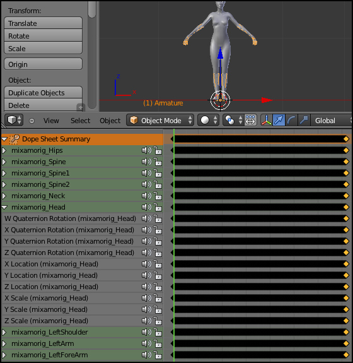Click the manipulate center points icon
The width and height of the screenshot is (353, 363).
pyautogui.click(x=250, y=120)
